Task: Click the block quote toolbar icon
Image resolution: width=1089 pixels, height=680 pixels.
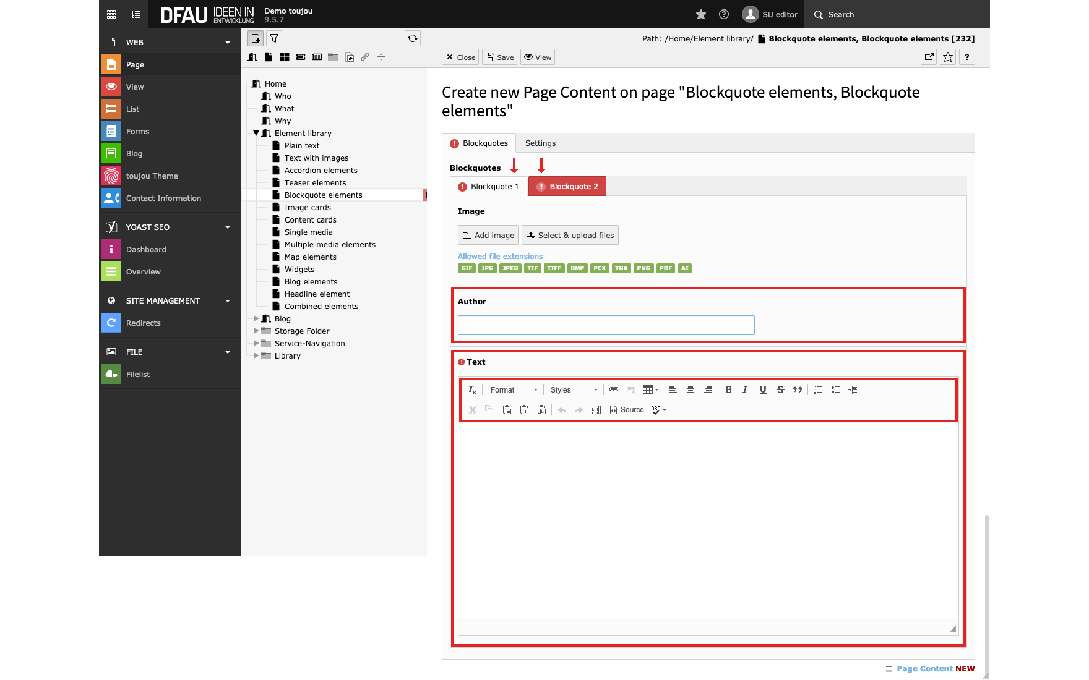Action: tap(798, 389)
